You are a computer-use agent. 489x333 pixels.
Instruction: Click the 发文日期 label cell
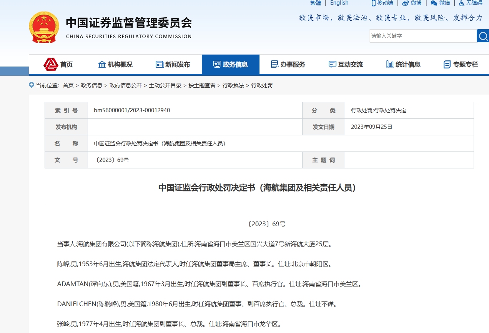pos(324,127)
